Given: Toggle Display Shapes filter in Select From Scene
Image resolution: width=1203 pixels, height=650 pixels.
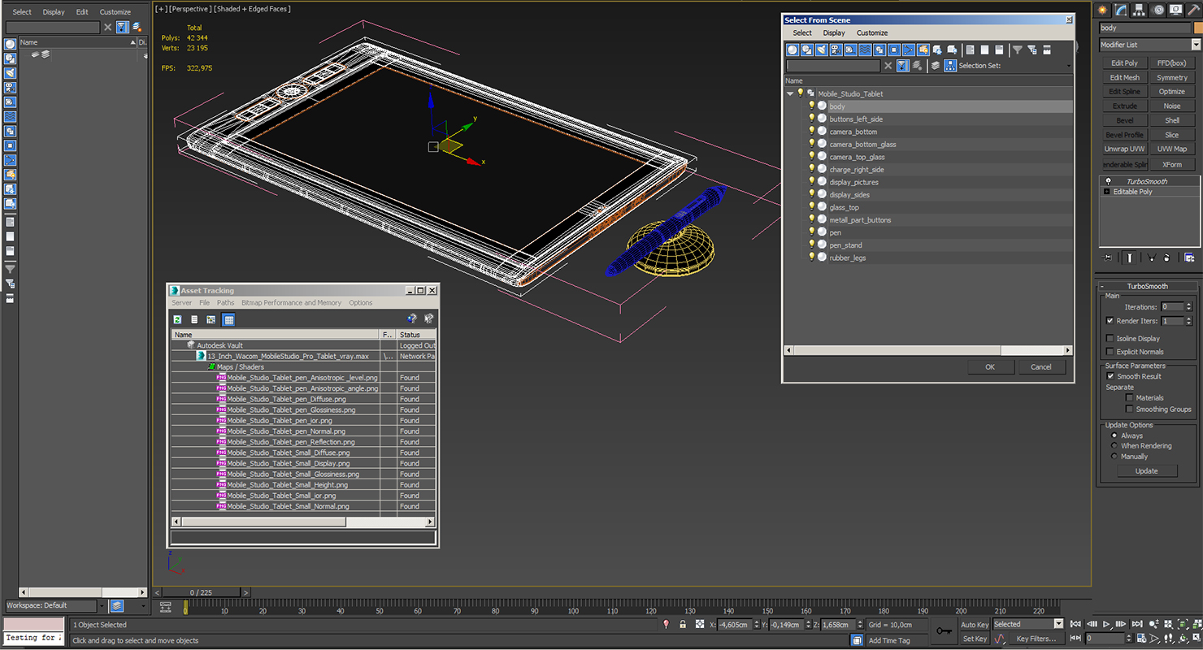Looking at the screenshot, I should 807,50.
